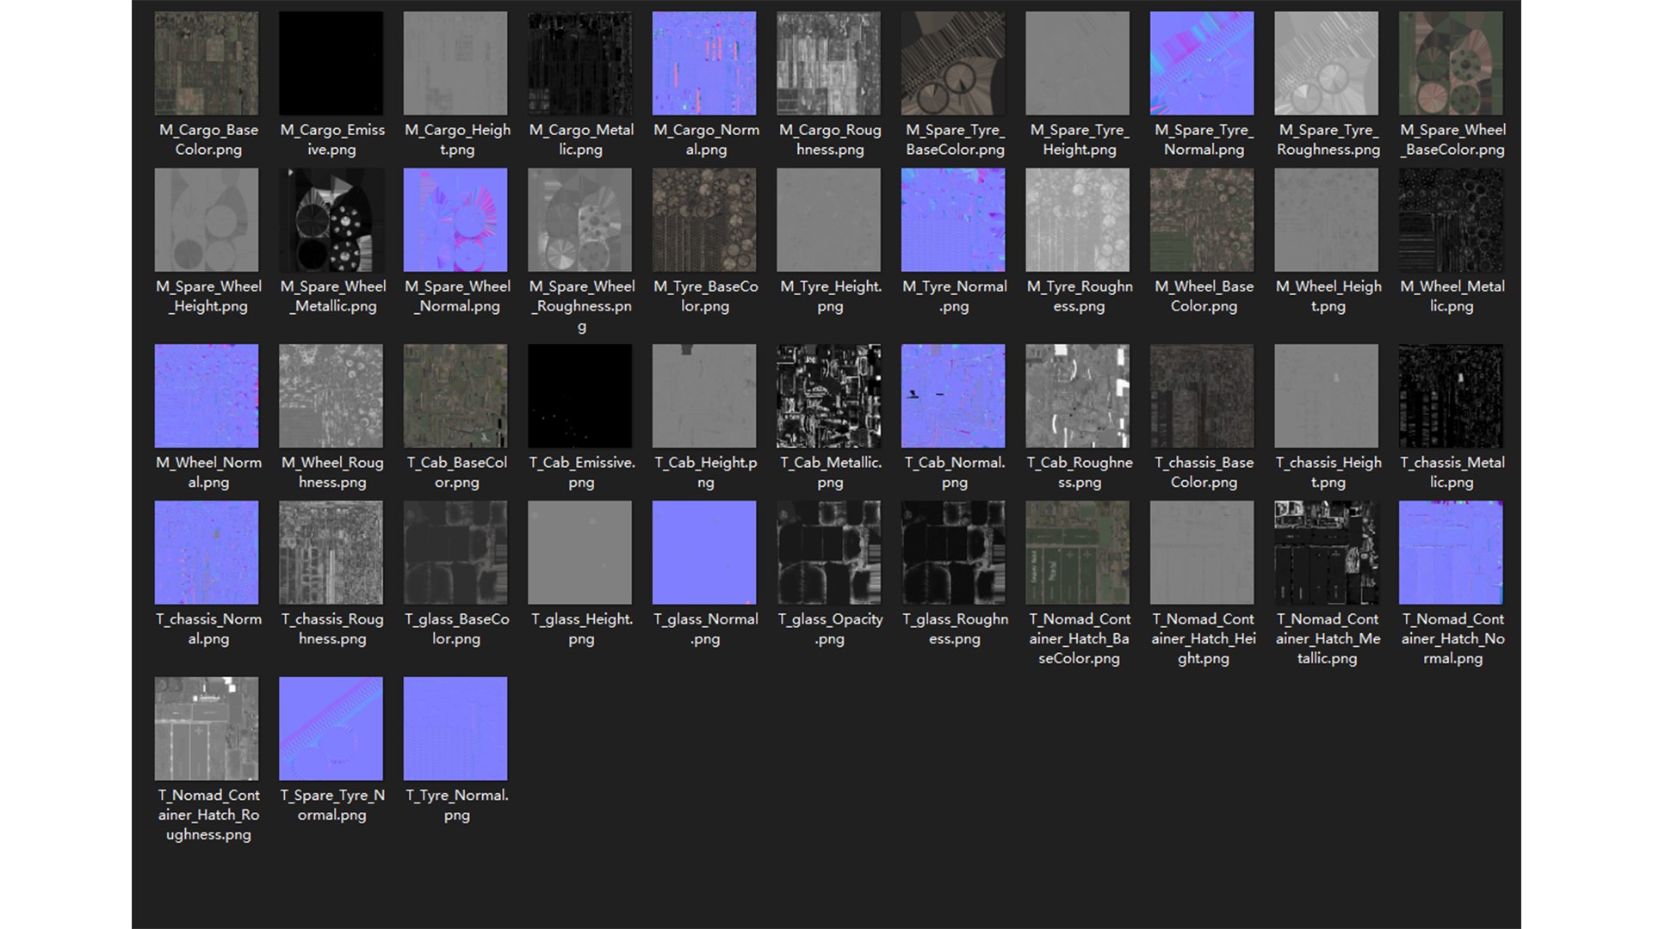Open the M_Cargo_Normal.png normal map
This screenshot has width=1653, height=929.
pyautogui.click(x=704, y=64)
